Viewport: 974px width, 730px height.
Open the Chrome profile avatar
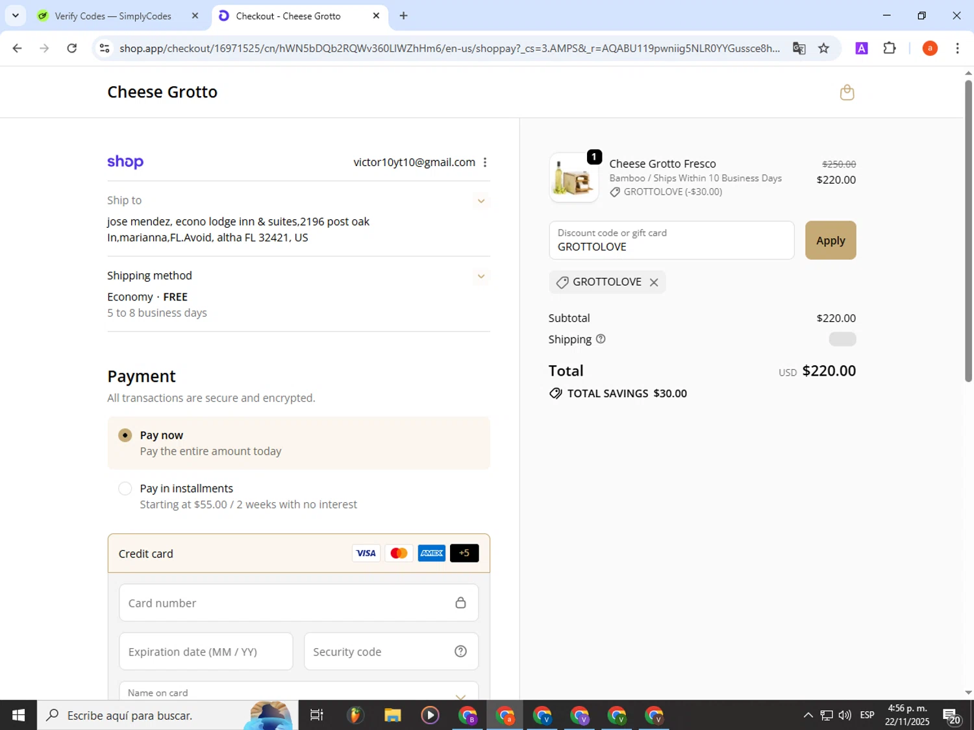[x=930, y=48]
